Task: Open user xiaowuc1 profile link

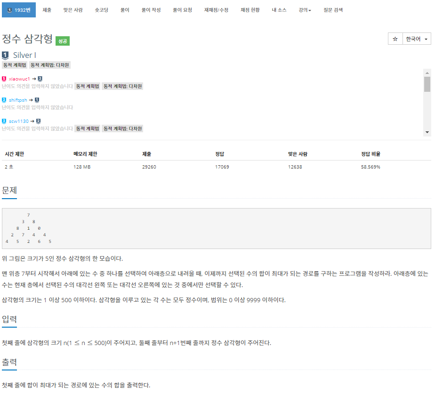Action: pos(19,79)
